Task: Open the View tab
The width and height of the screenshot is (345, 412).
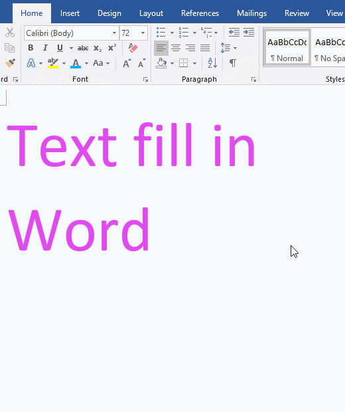Action: pos(334,13)
